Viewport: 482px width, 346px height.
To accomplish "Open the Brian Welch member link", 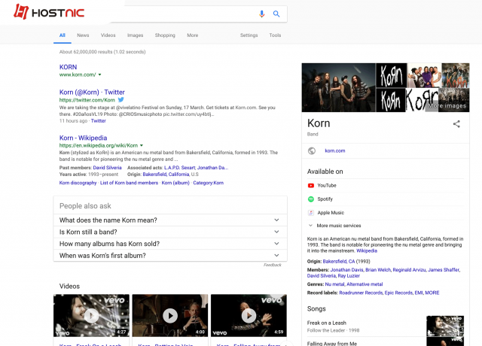I will (378, 270).
